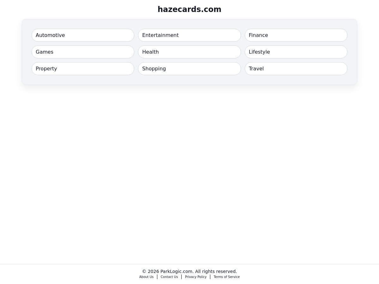This screenshot has width=379, height=284.
Task: Go to the Finance category
Action: (x=296, y=35)
